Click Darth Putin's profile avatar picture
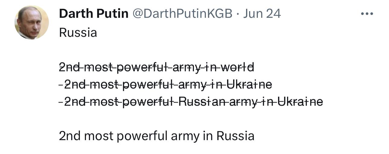Image resolution: width=389 pixels, height=154 pixels. click(x=32, y=23)
